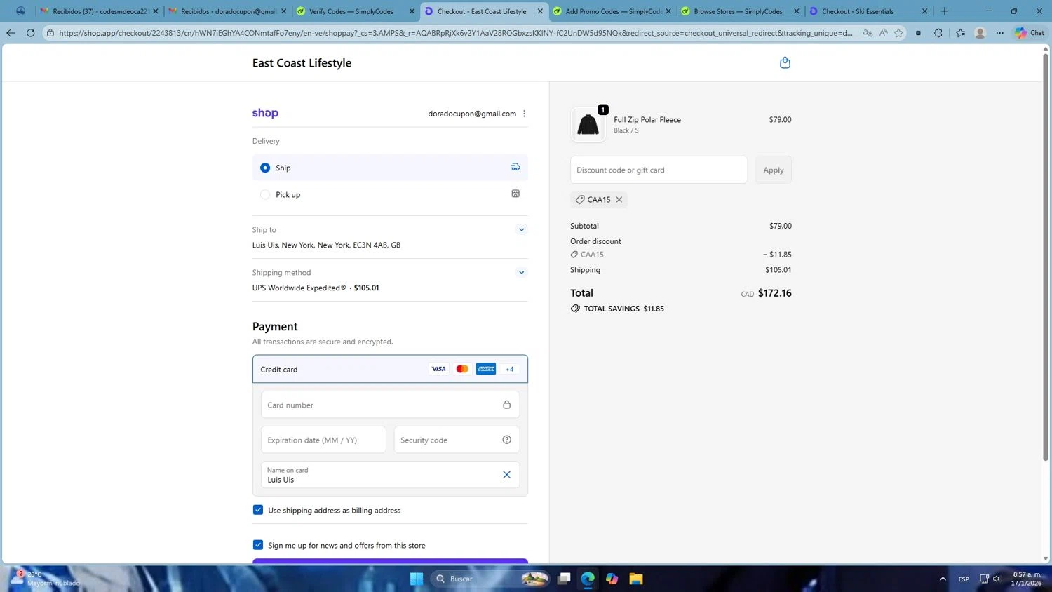The width and height of the screenshot is (1052, 592).
Task: Close the Checkout - East Coast Lifestyle tab
Action: point(540,11)
